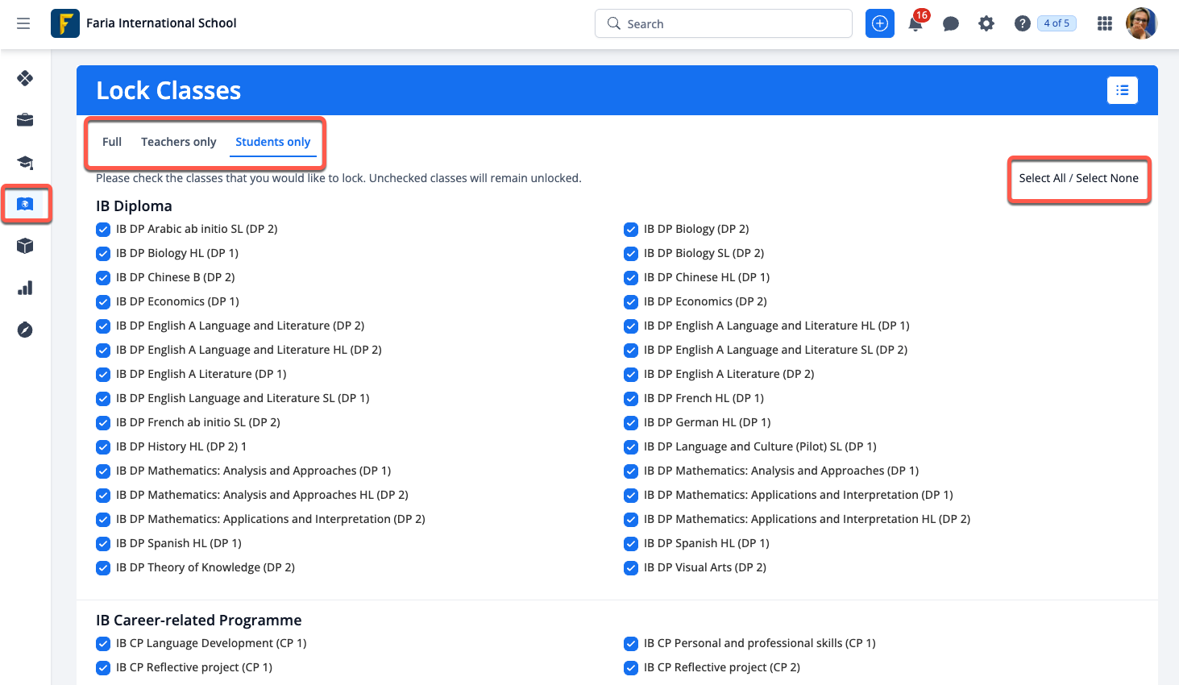The height and width of the screenshot is (685, 1179).
Task: Click the help question mark icon
Action: 1022,23
